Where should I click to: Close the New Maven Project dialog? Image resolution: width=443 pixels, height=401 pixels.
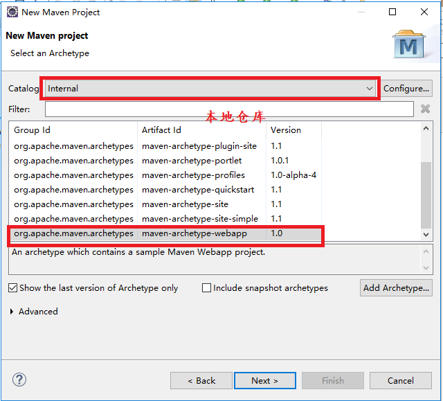point(424,12)
